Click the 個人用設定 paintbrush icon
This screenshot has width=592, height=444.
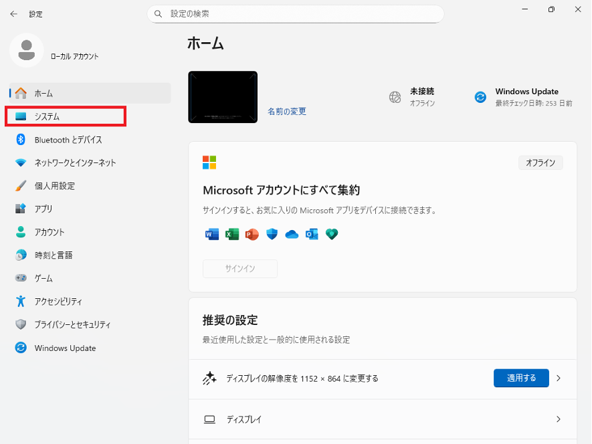pyautogui.click(x=21, y=186)
